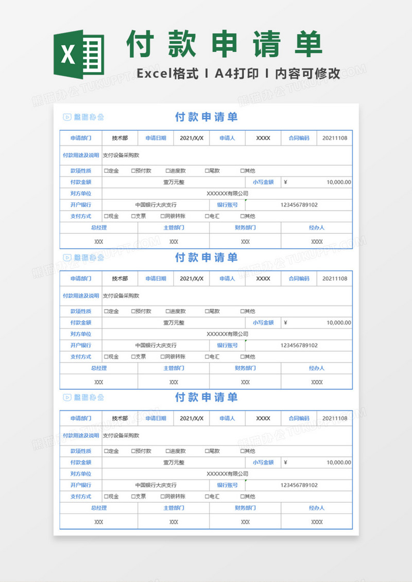Screen dimensions: 412x582
Task: Select 网银转账 checkbox in the middle form
Action: pos(163,357)
